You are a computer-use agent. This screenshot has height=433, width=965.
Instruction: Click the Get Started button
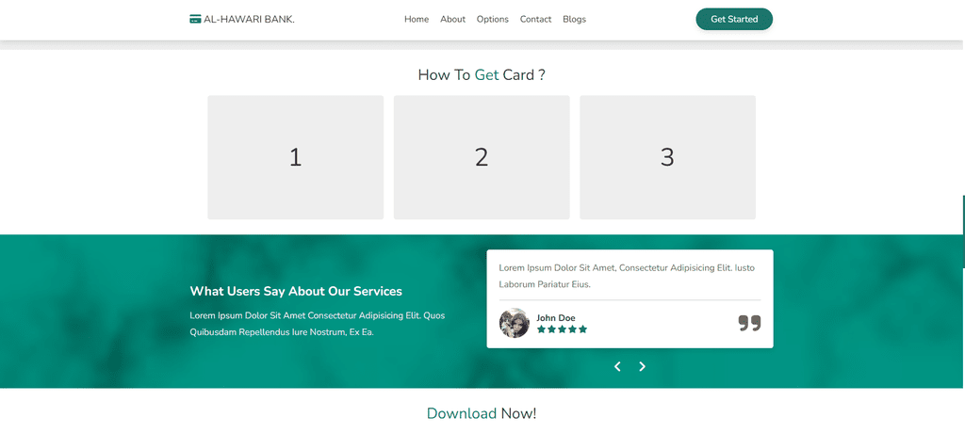click(x=734, y=19)
